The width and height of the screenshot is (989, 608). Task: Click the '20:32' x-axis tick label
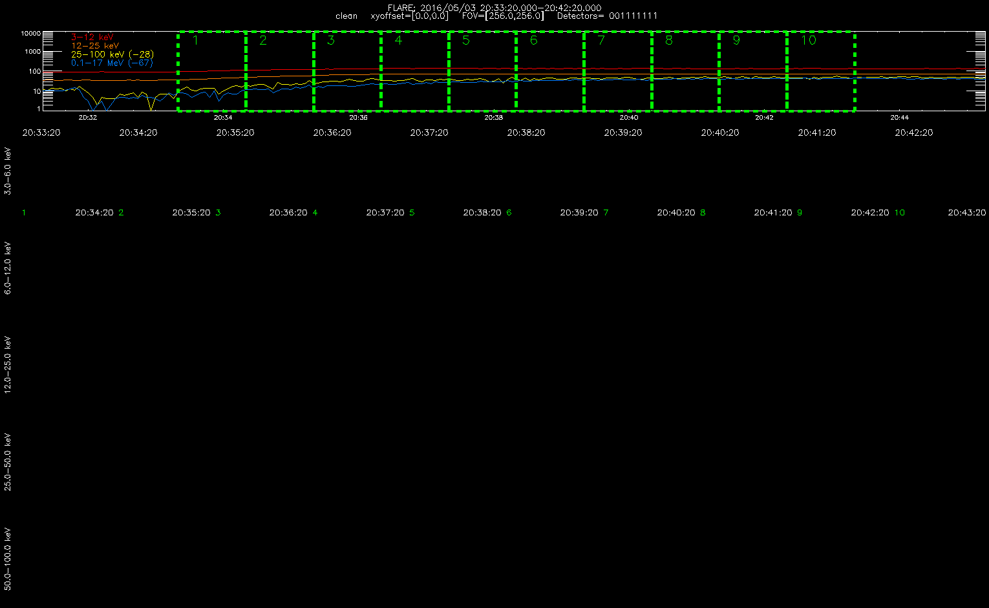(x=88, y=118)
